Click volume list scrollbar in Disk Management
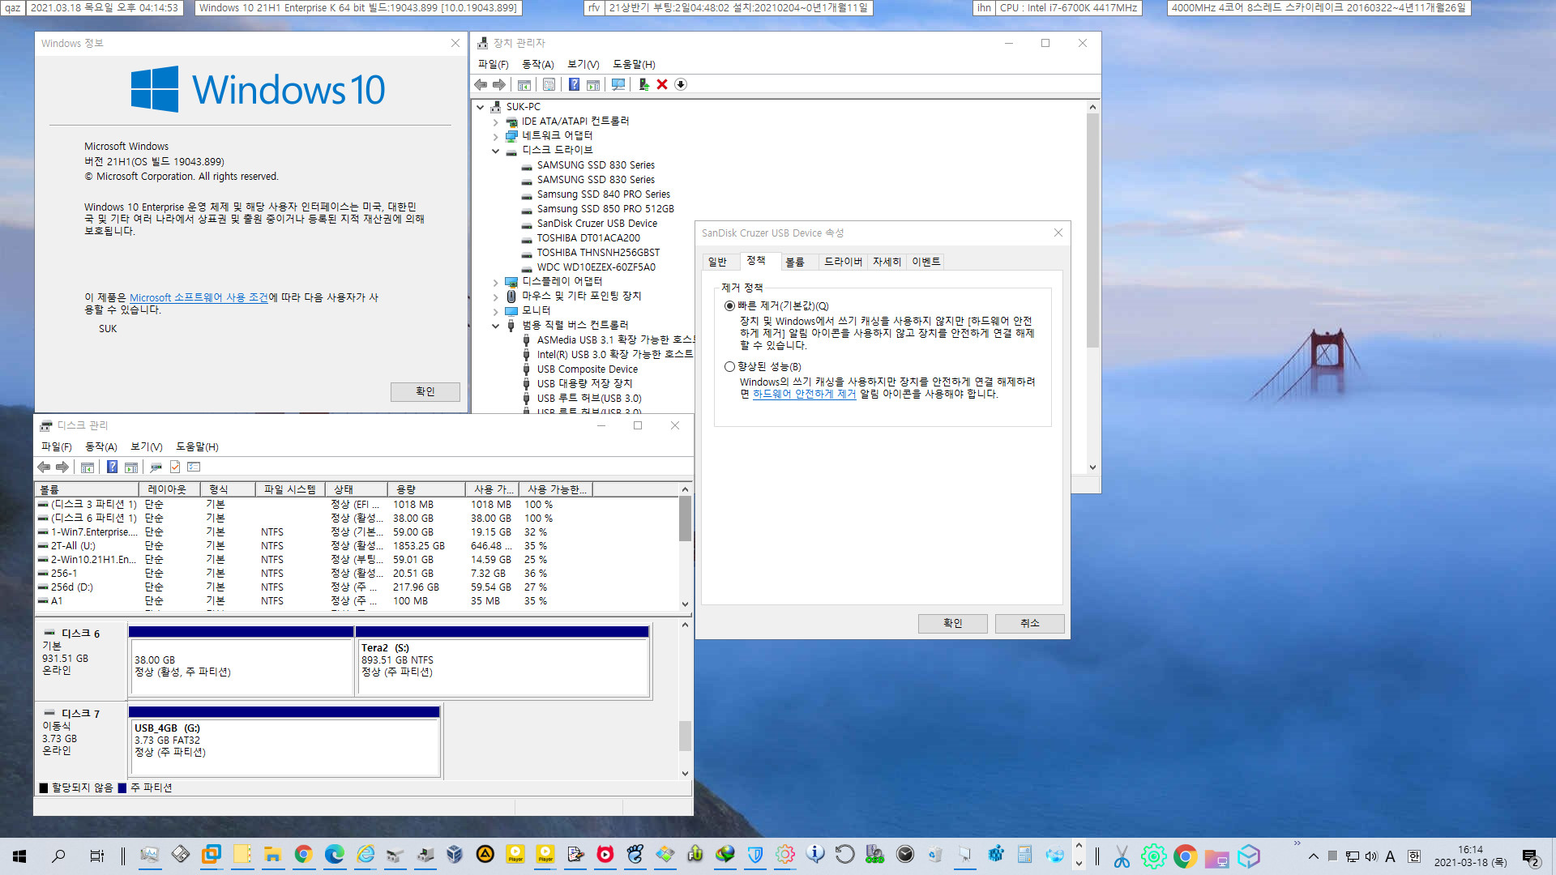 click(685, 519)
